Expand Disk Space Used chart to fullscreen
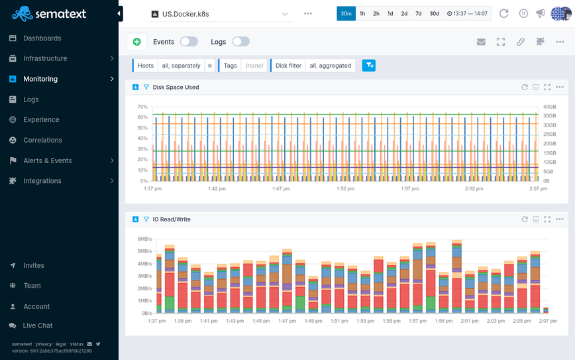 (547, 87)
